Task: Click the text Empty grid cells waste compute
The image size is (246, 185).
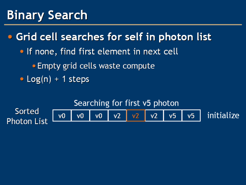Action: click(96, 66)
